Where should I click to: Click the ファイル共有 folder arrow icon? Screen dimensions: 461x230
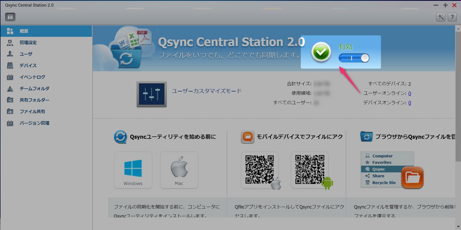[10, 111]
